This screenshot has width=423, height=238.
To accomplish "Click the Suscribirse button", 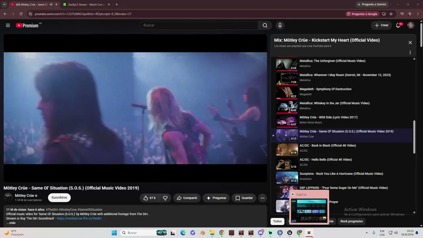I will pos(59,198).
